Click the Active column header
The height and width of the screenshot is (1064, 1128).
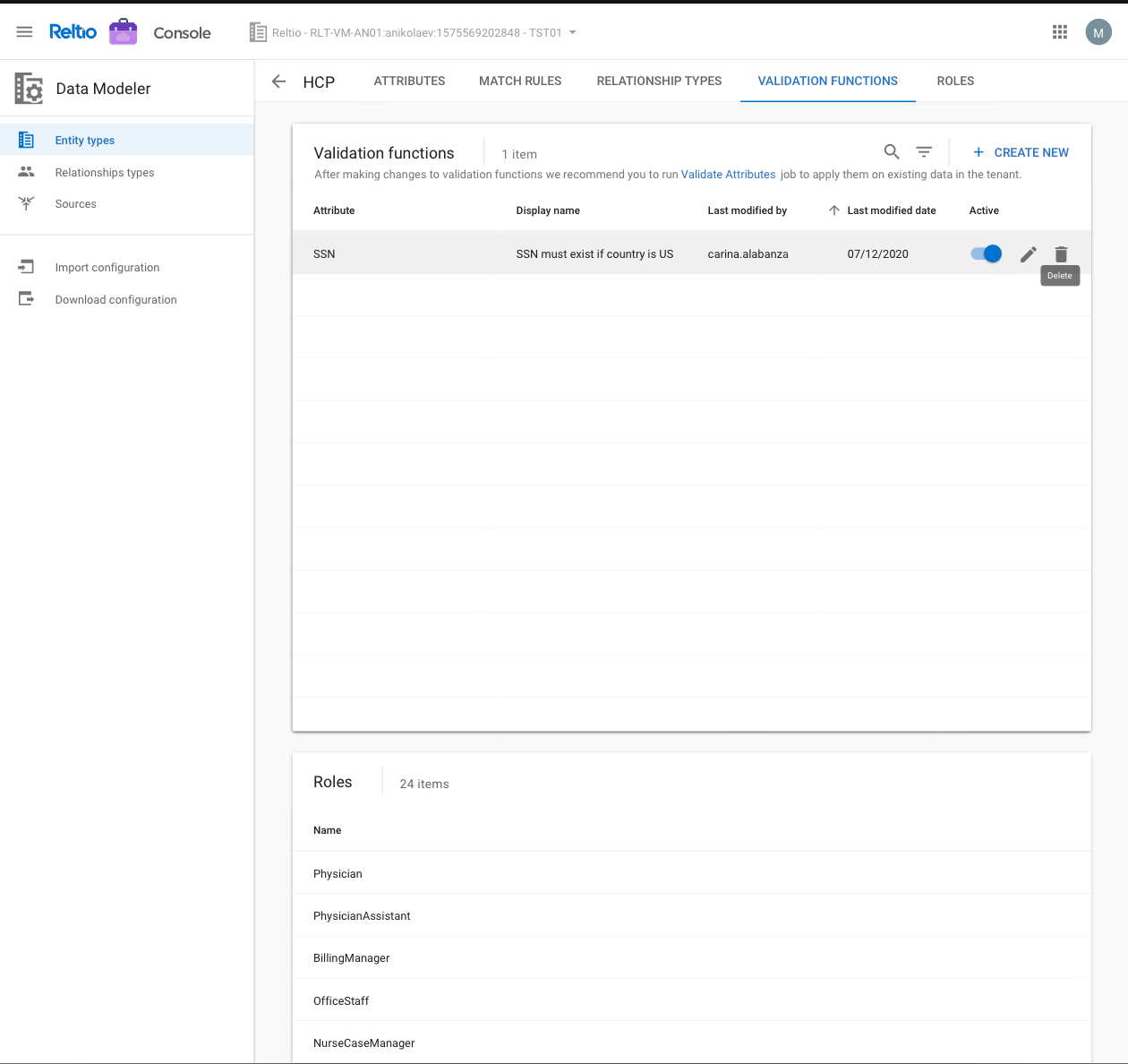[984, 210]
